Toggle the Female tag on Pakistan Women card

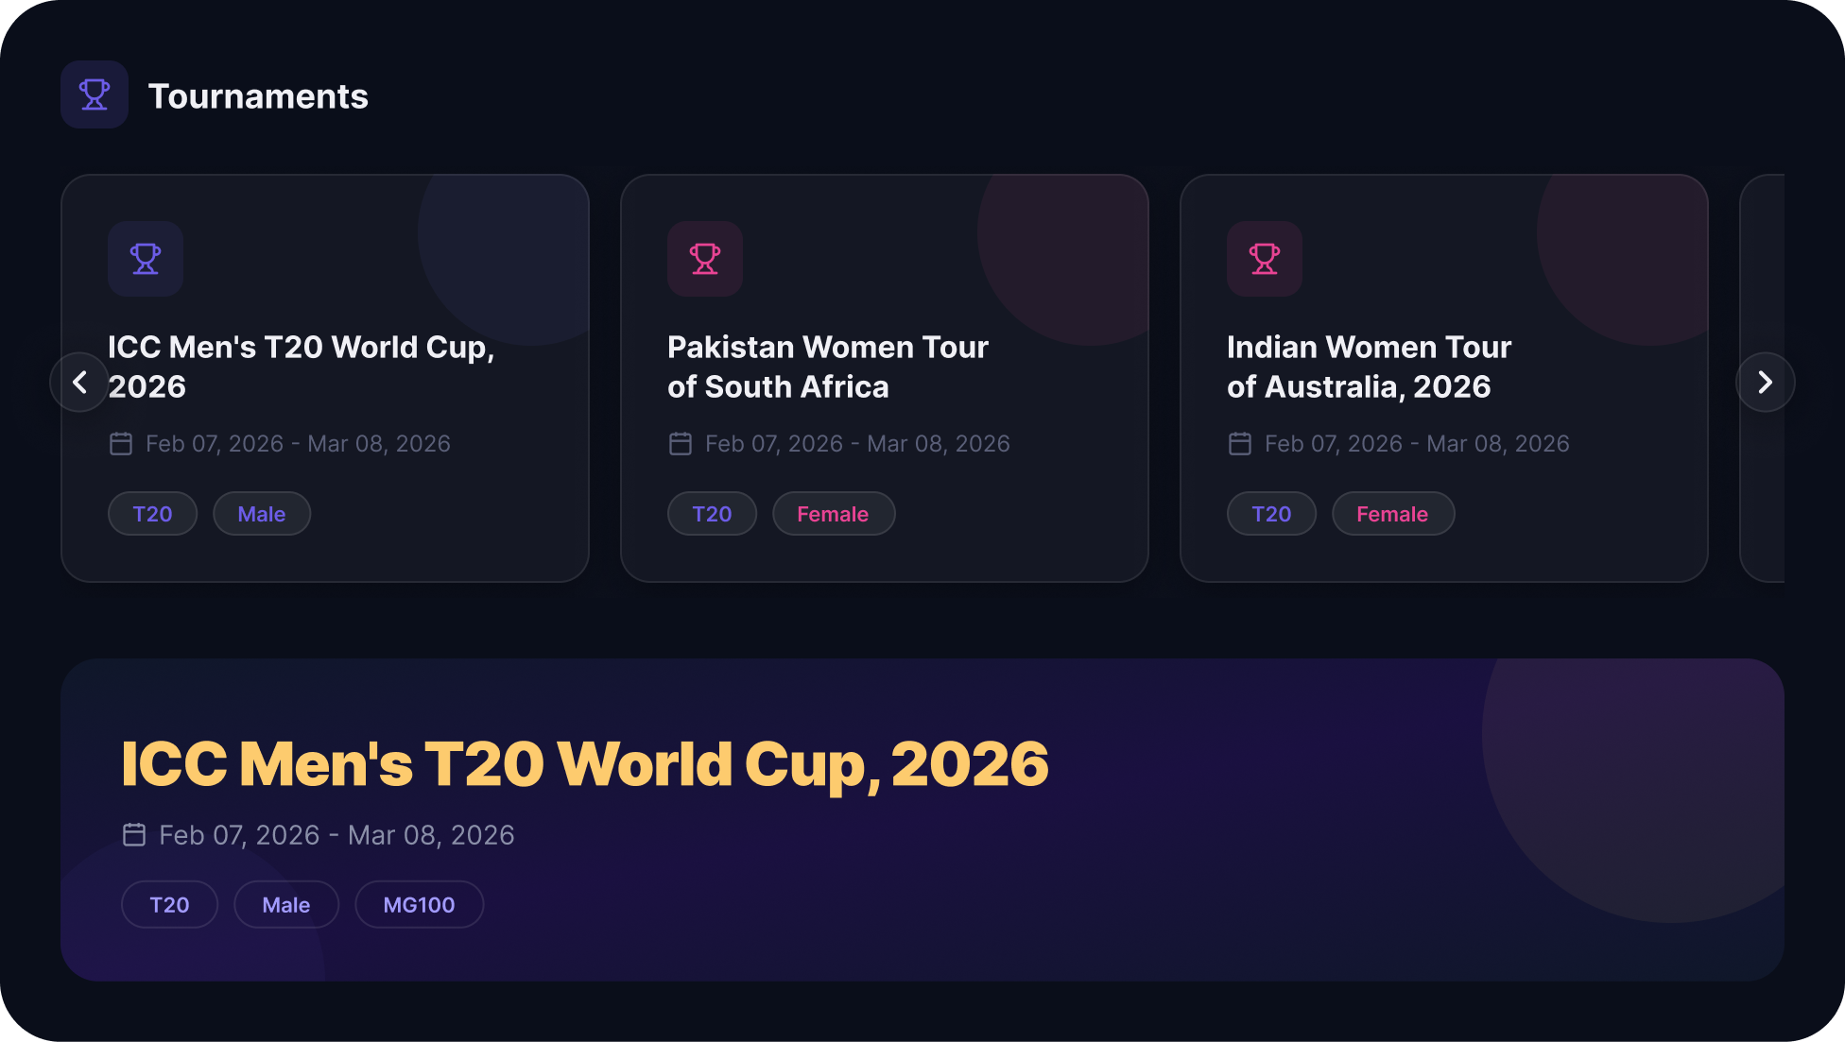tap(833, 513)
